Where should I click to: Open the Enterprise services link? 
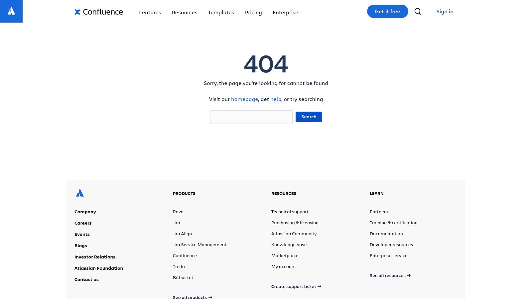390,255
